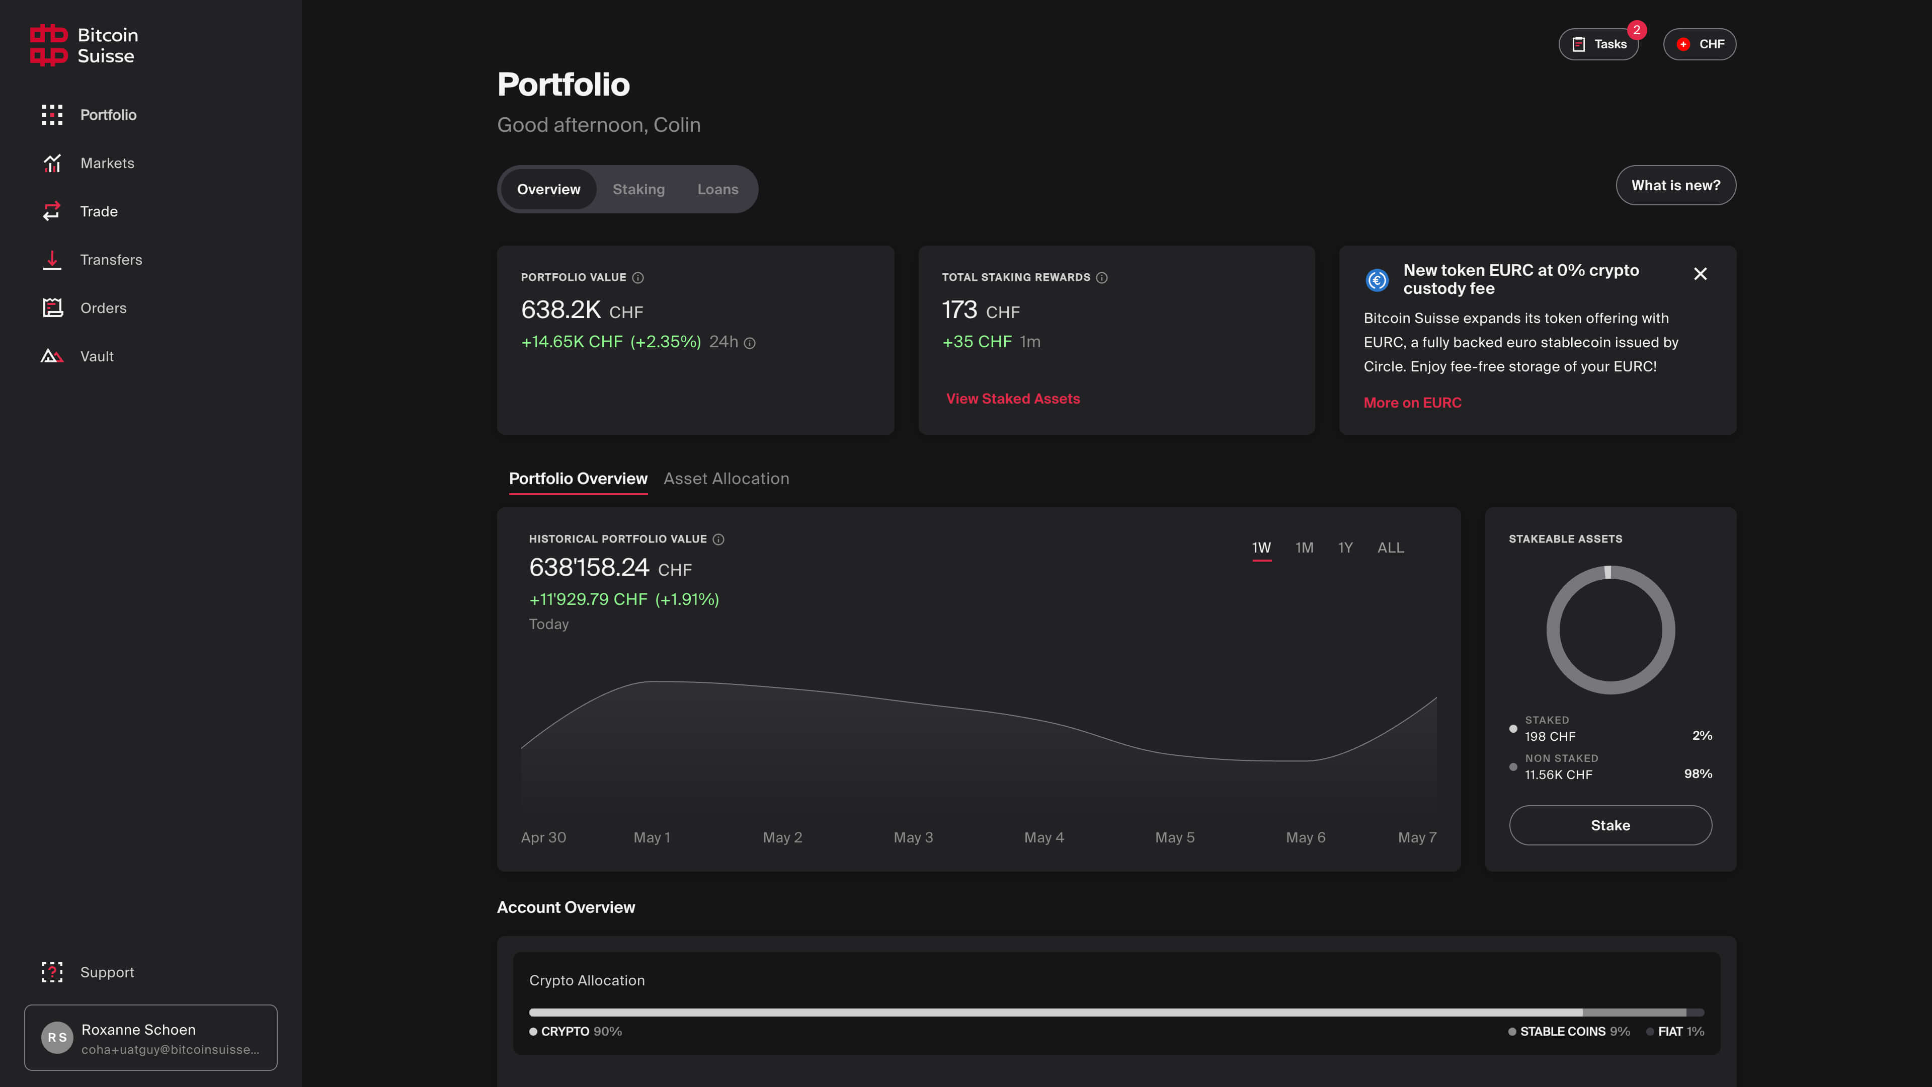Click the info icon next to Portfolio Value
The height and width of the screenshot is (1087, 1932).
click(637, 278)
